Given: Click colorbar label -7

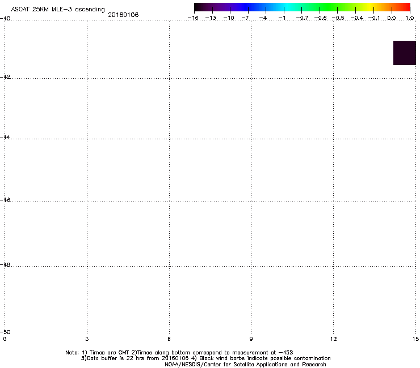Looking at the screenshot, I should tap(245, 18).
